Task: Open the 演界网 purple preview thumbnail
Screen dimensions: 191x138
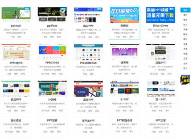Action: coord(125,52)
